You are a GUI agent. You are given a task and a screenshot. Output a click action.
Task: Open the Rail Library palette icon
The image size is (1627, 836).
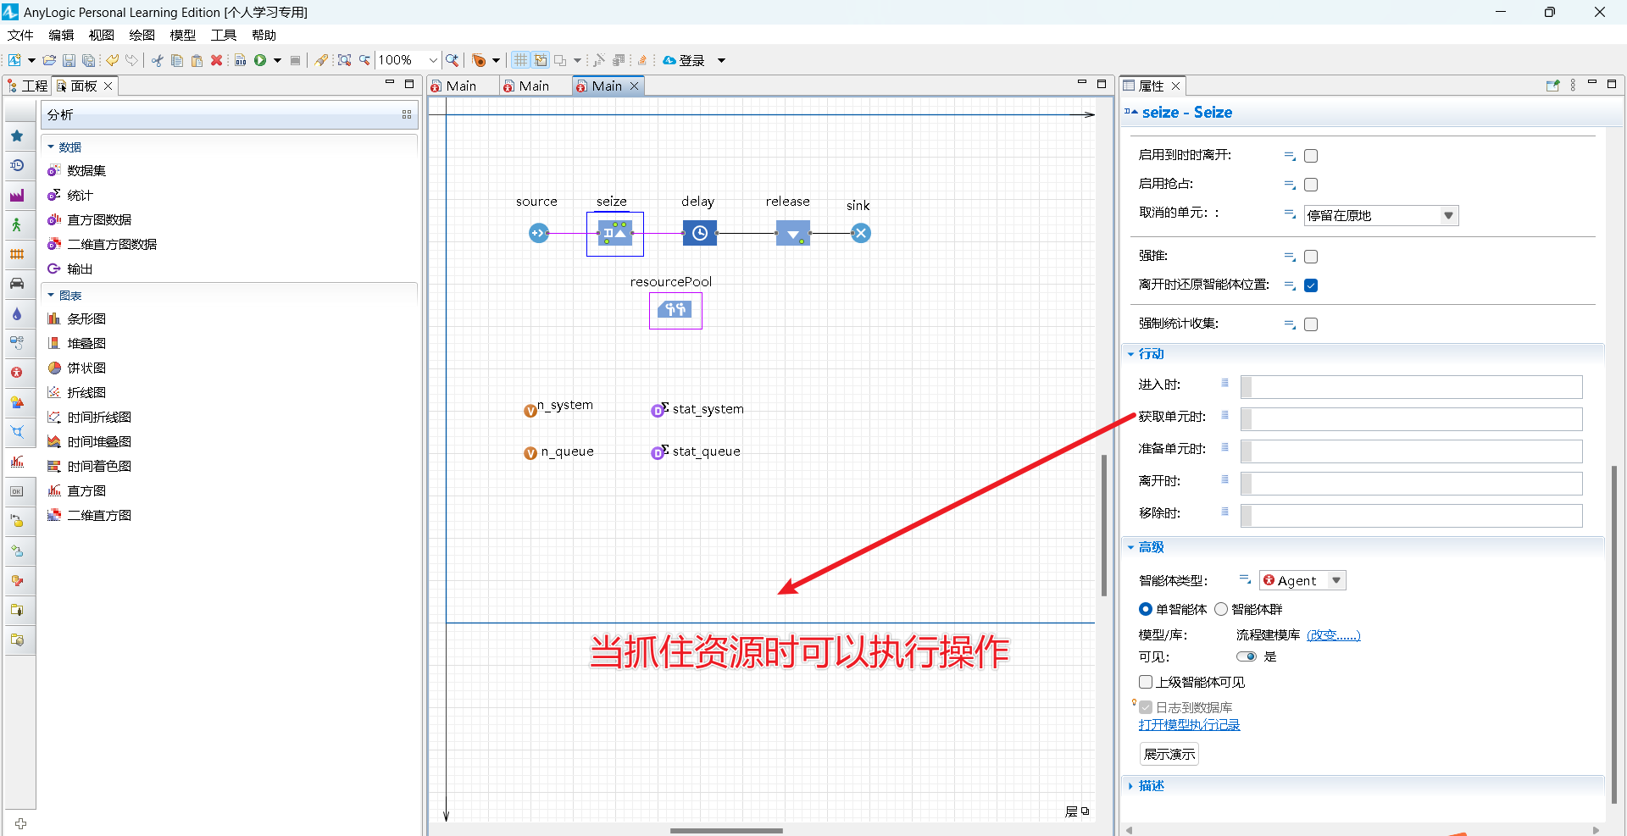[18, 253]
